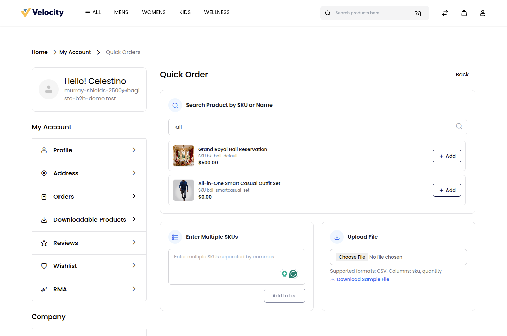
Task: Open Profile in My Account menu
Action: (x=89, y=150)
